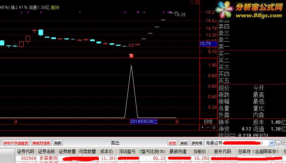Click the 刷新 refresh button
This screenshot has width=286, height=163.
58,143
